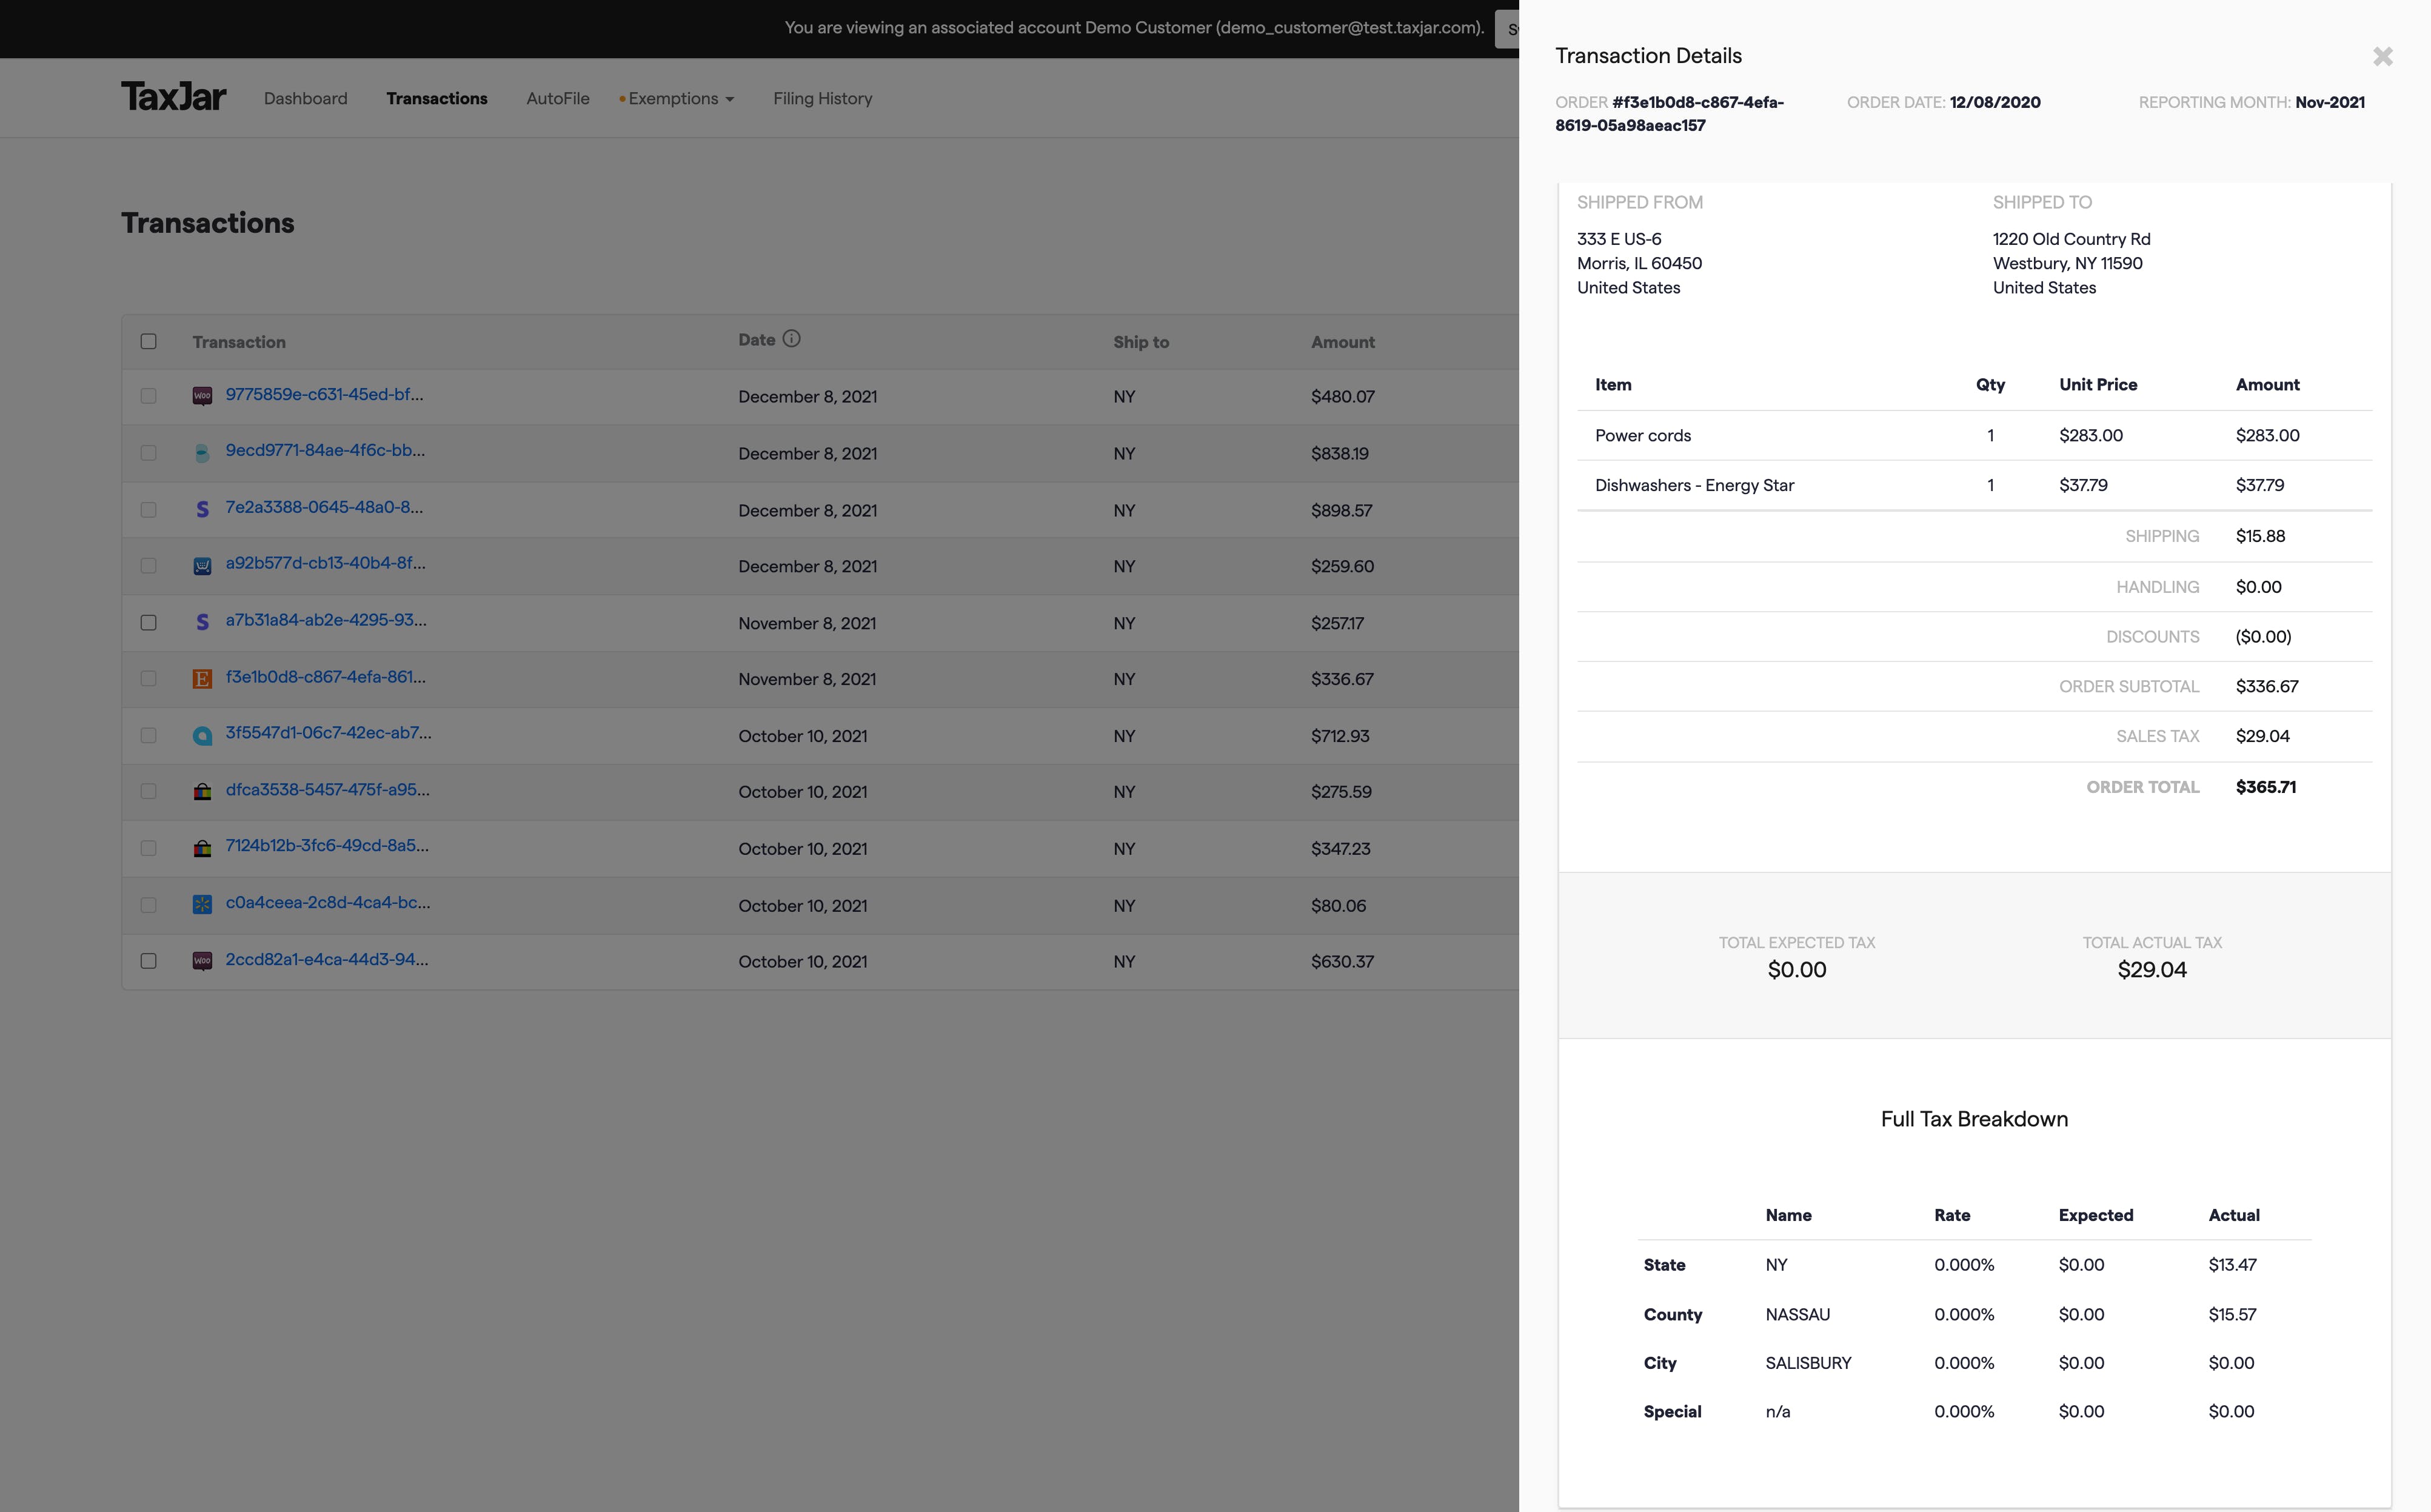Screen dimensions: 2431x1512
Task: Open transaction 2ccd82a1-e4ca-44d3-94 link
Action: tap(326, 960)
